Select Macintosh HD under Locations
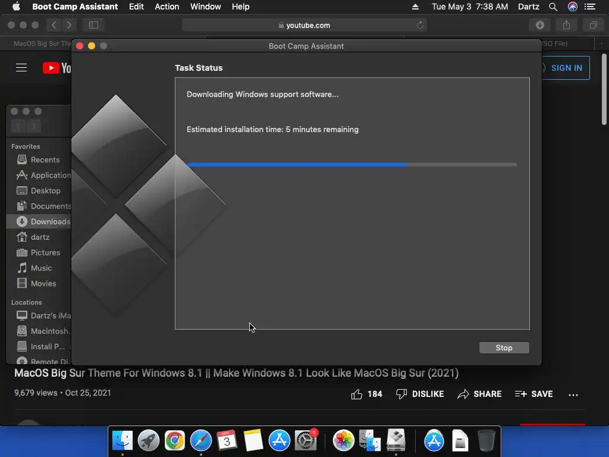This screenshot has height=457, width=609. coord(39,331)
